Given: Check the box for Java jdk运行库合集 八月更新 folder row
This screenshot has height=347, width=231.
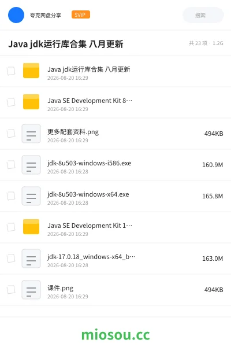Looking at the screenshot, I should click(11, 71).
